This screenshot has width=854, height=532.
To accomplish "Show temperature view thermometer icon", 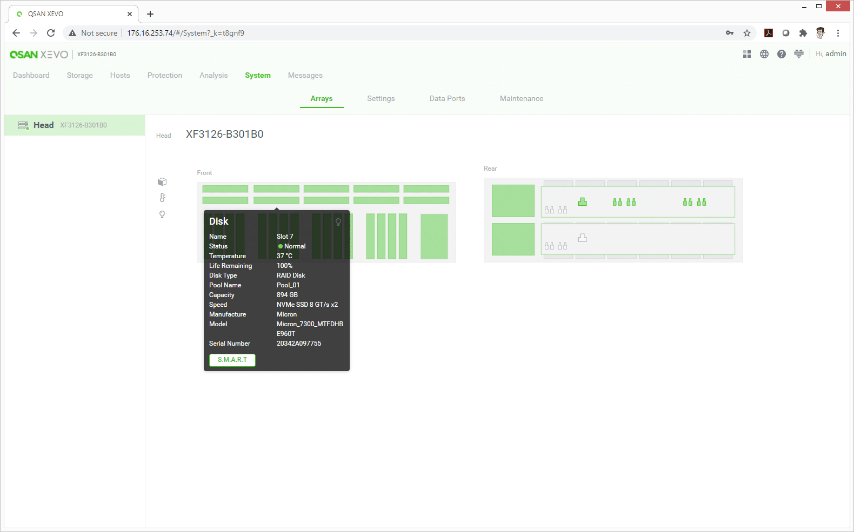I will coord(162,198).
